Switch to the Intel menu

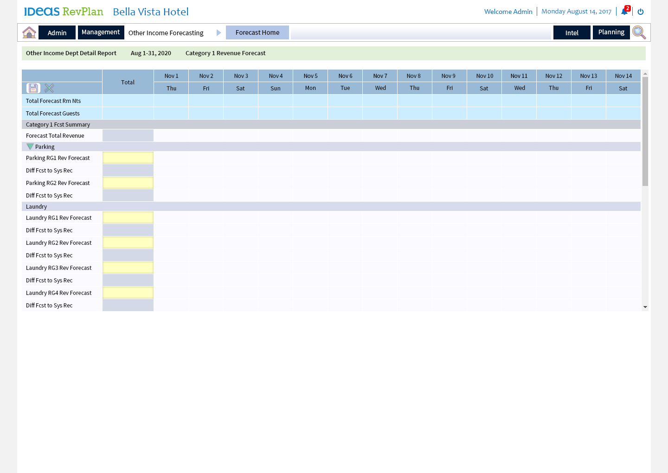click(x=572, y=33)
